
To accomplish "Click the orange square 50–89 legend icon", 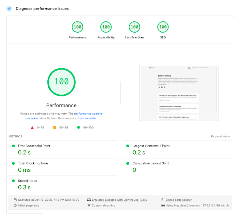I will coord(54,128).
